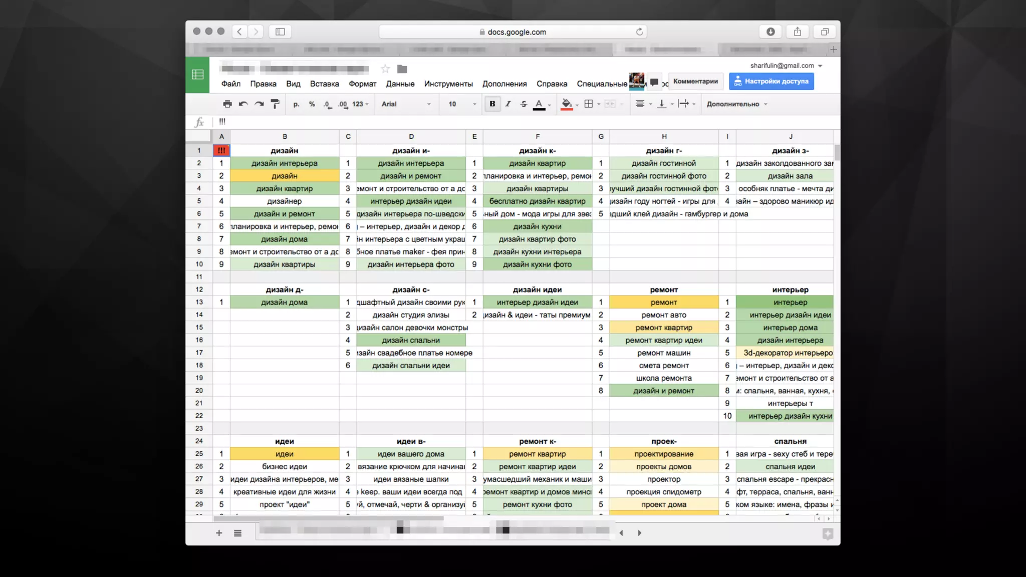Image resolution: width=1026 pixels, height=577 pixels.
Task: Click the print icon
Action: pos(227,104)
